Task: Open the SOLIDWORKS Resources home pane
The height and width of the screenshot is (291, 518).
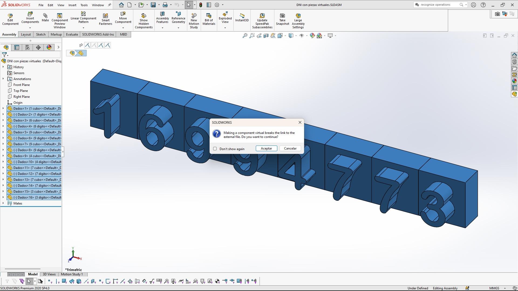Action: [x=514, y=55]
